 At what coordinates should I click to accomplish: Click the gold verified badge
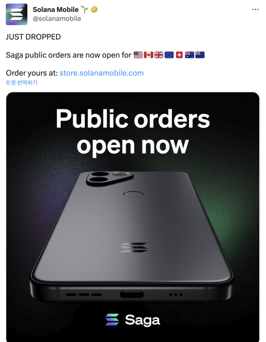coord(94,10)
